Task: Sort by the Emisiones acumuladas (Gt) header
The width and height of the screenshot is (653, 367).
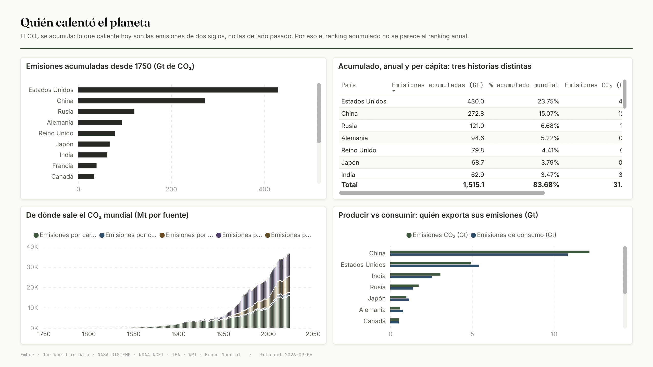Action: pos(437,85)
